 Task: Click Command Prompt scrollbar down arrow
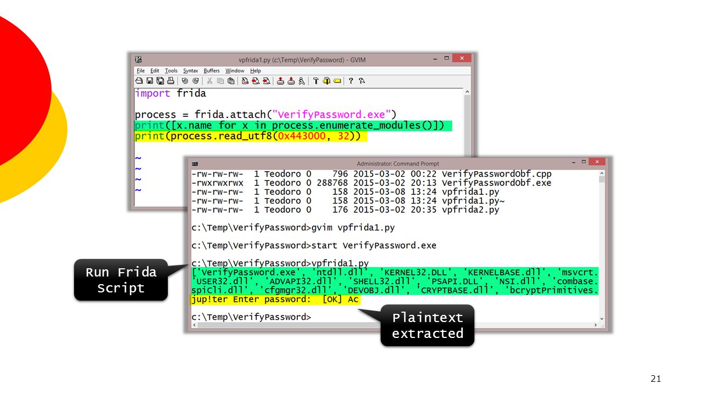point(602,319)
